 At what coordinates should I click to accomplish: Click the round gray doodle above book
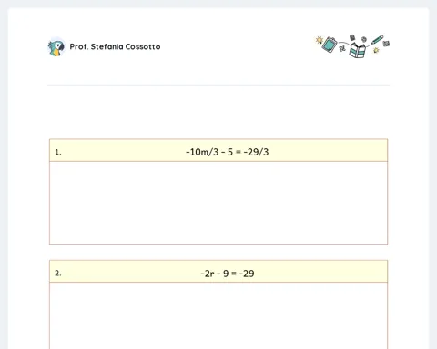click(x=364, y=39)
